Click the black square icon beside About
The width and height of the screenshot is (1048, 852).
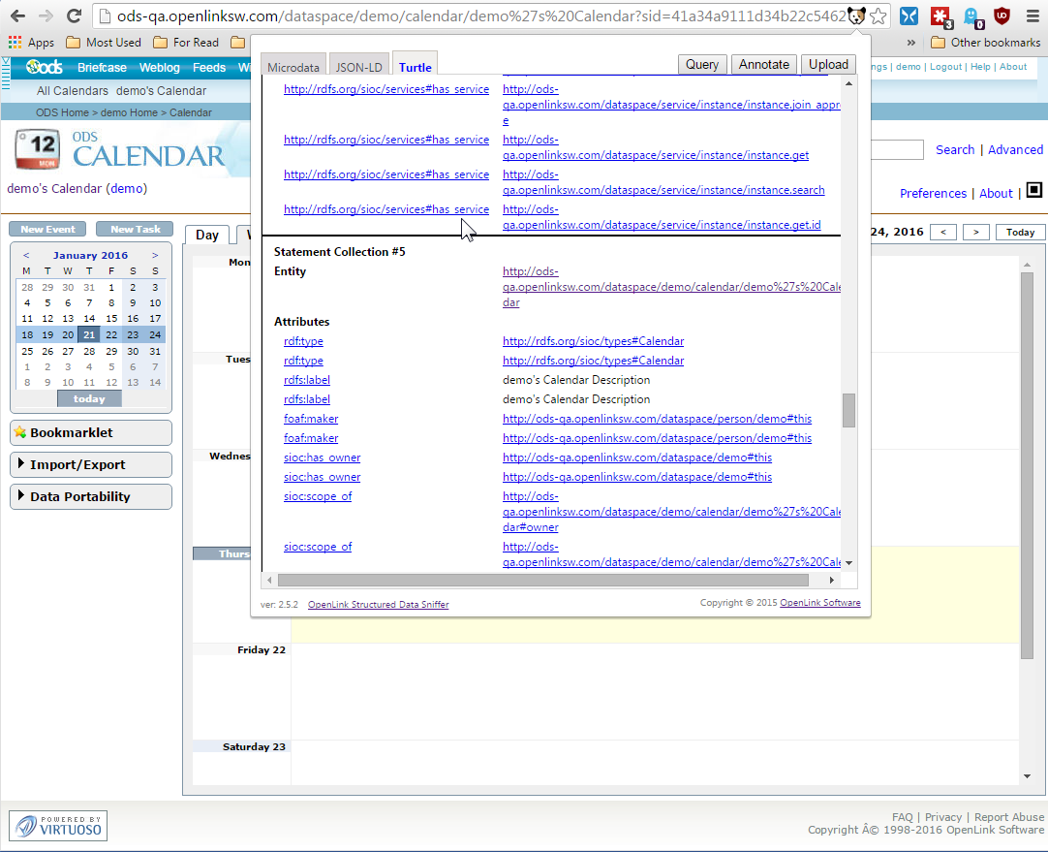point(1033,190)
